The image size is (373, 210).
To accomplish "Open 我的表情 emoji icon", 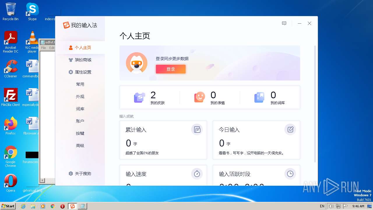I will coord(200,97).
